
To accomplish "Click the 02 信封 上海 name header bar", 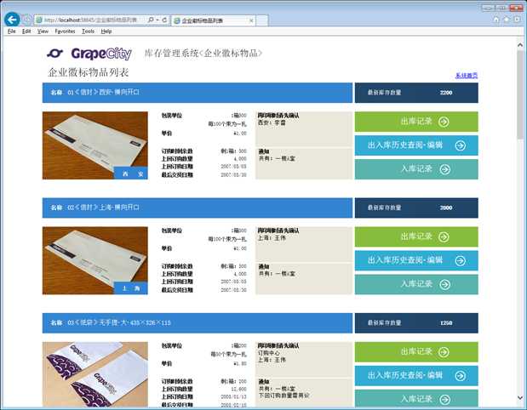I will pos(198,208).
